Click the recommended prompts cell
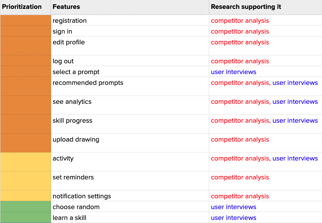 click(88, 83)
